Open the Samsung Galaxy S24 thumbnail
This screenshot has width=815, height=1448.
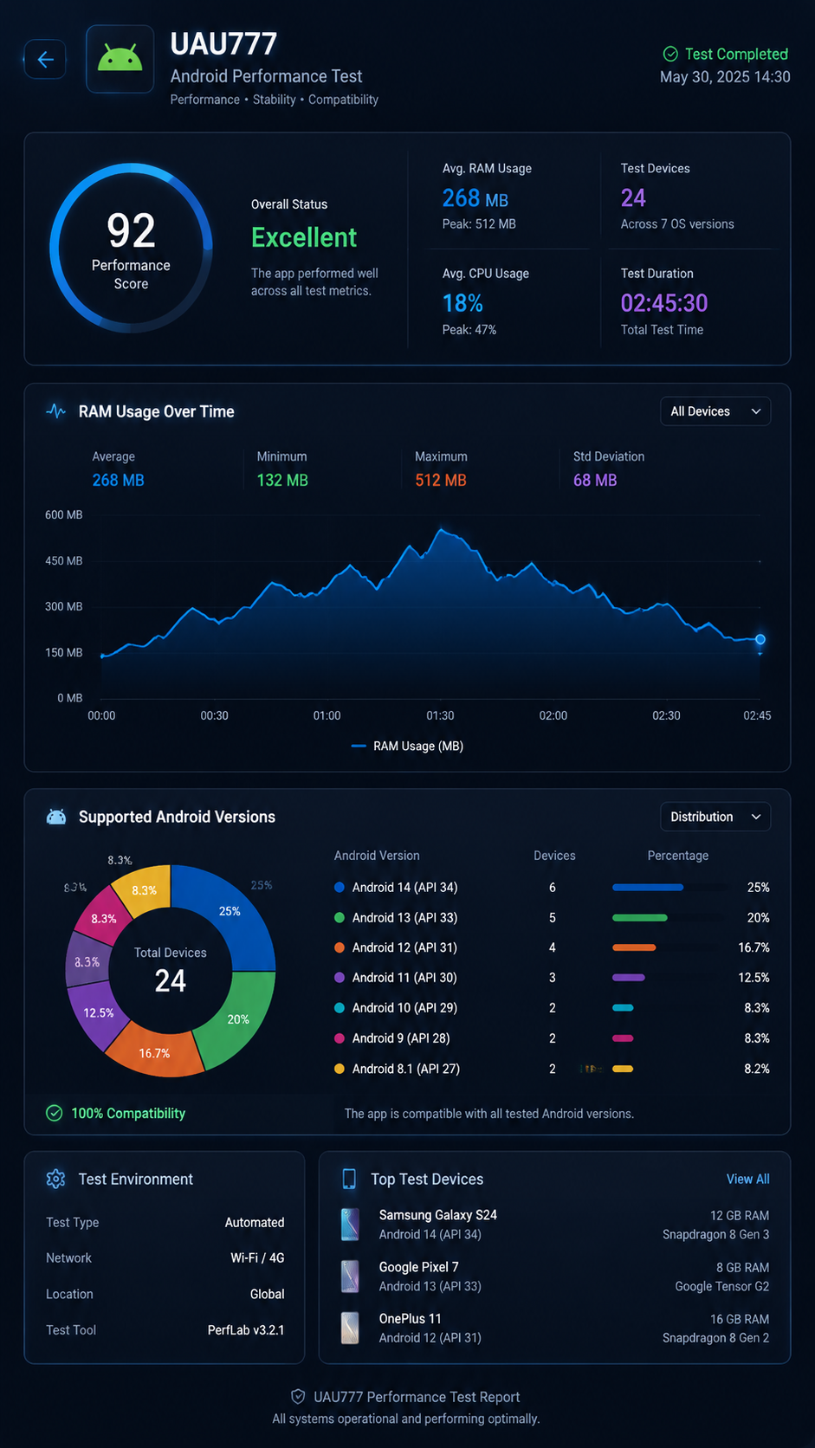click(x=350, y=1225)
